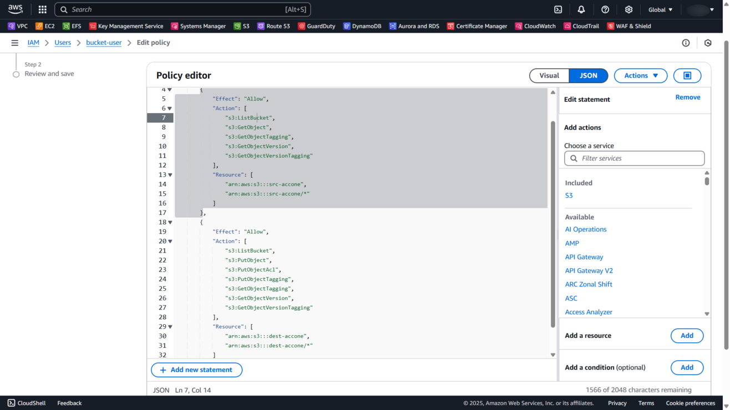
Task: Go to bucket-user breadcrumb
Action: [x=104, y=43]
